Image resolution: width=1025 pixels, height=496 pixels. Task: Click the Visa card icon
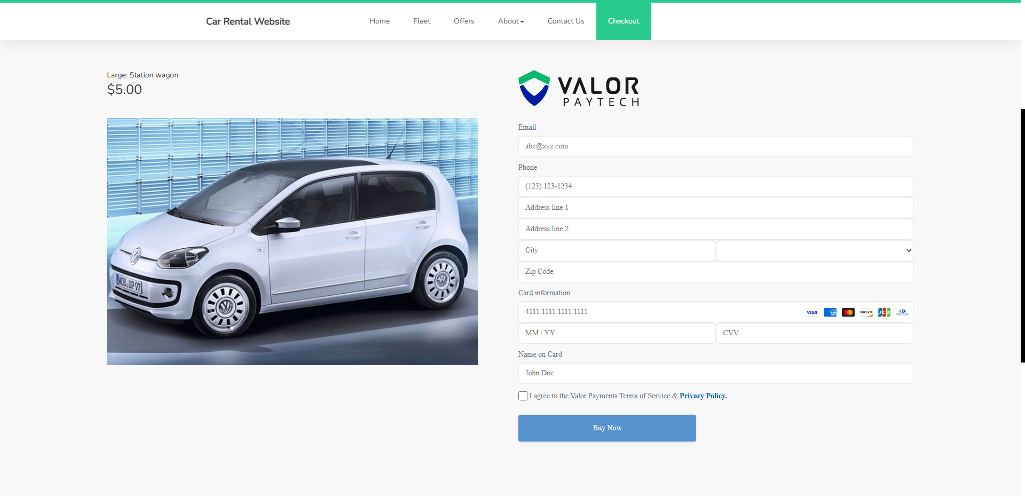[811, 312]
